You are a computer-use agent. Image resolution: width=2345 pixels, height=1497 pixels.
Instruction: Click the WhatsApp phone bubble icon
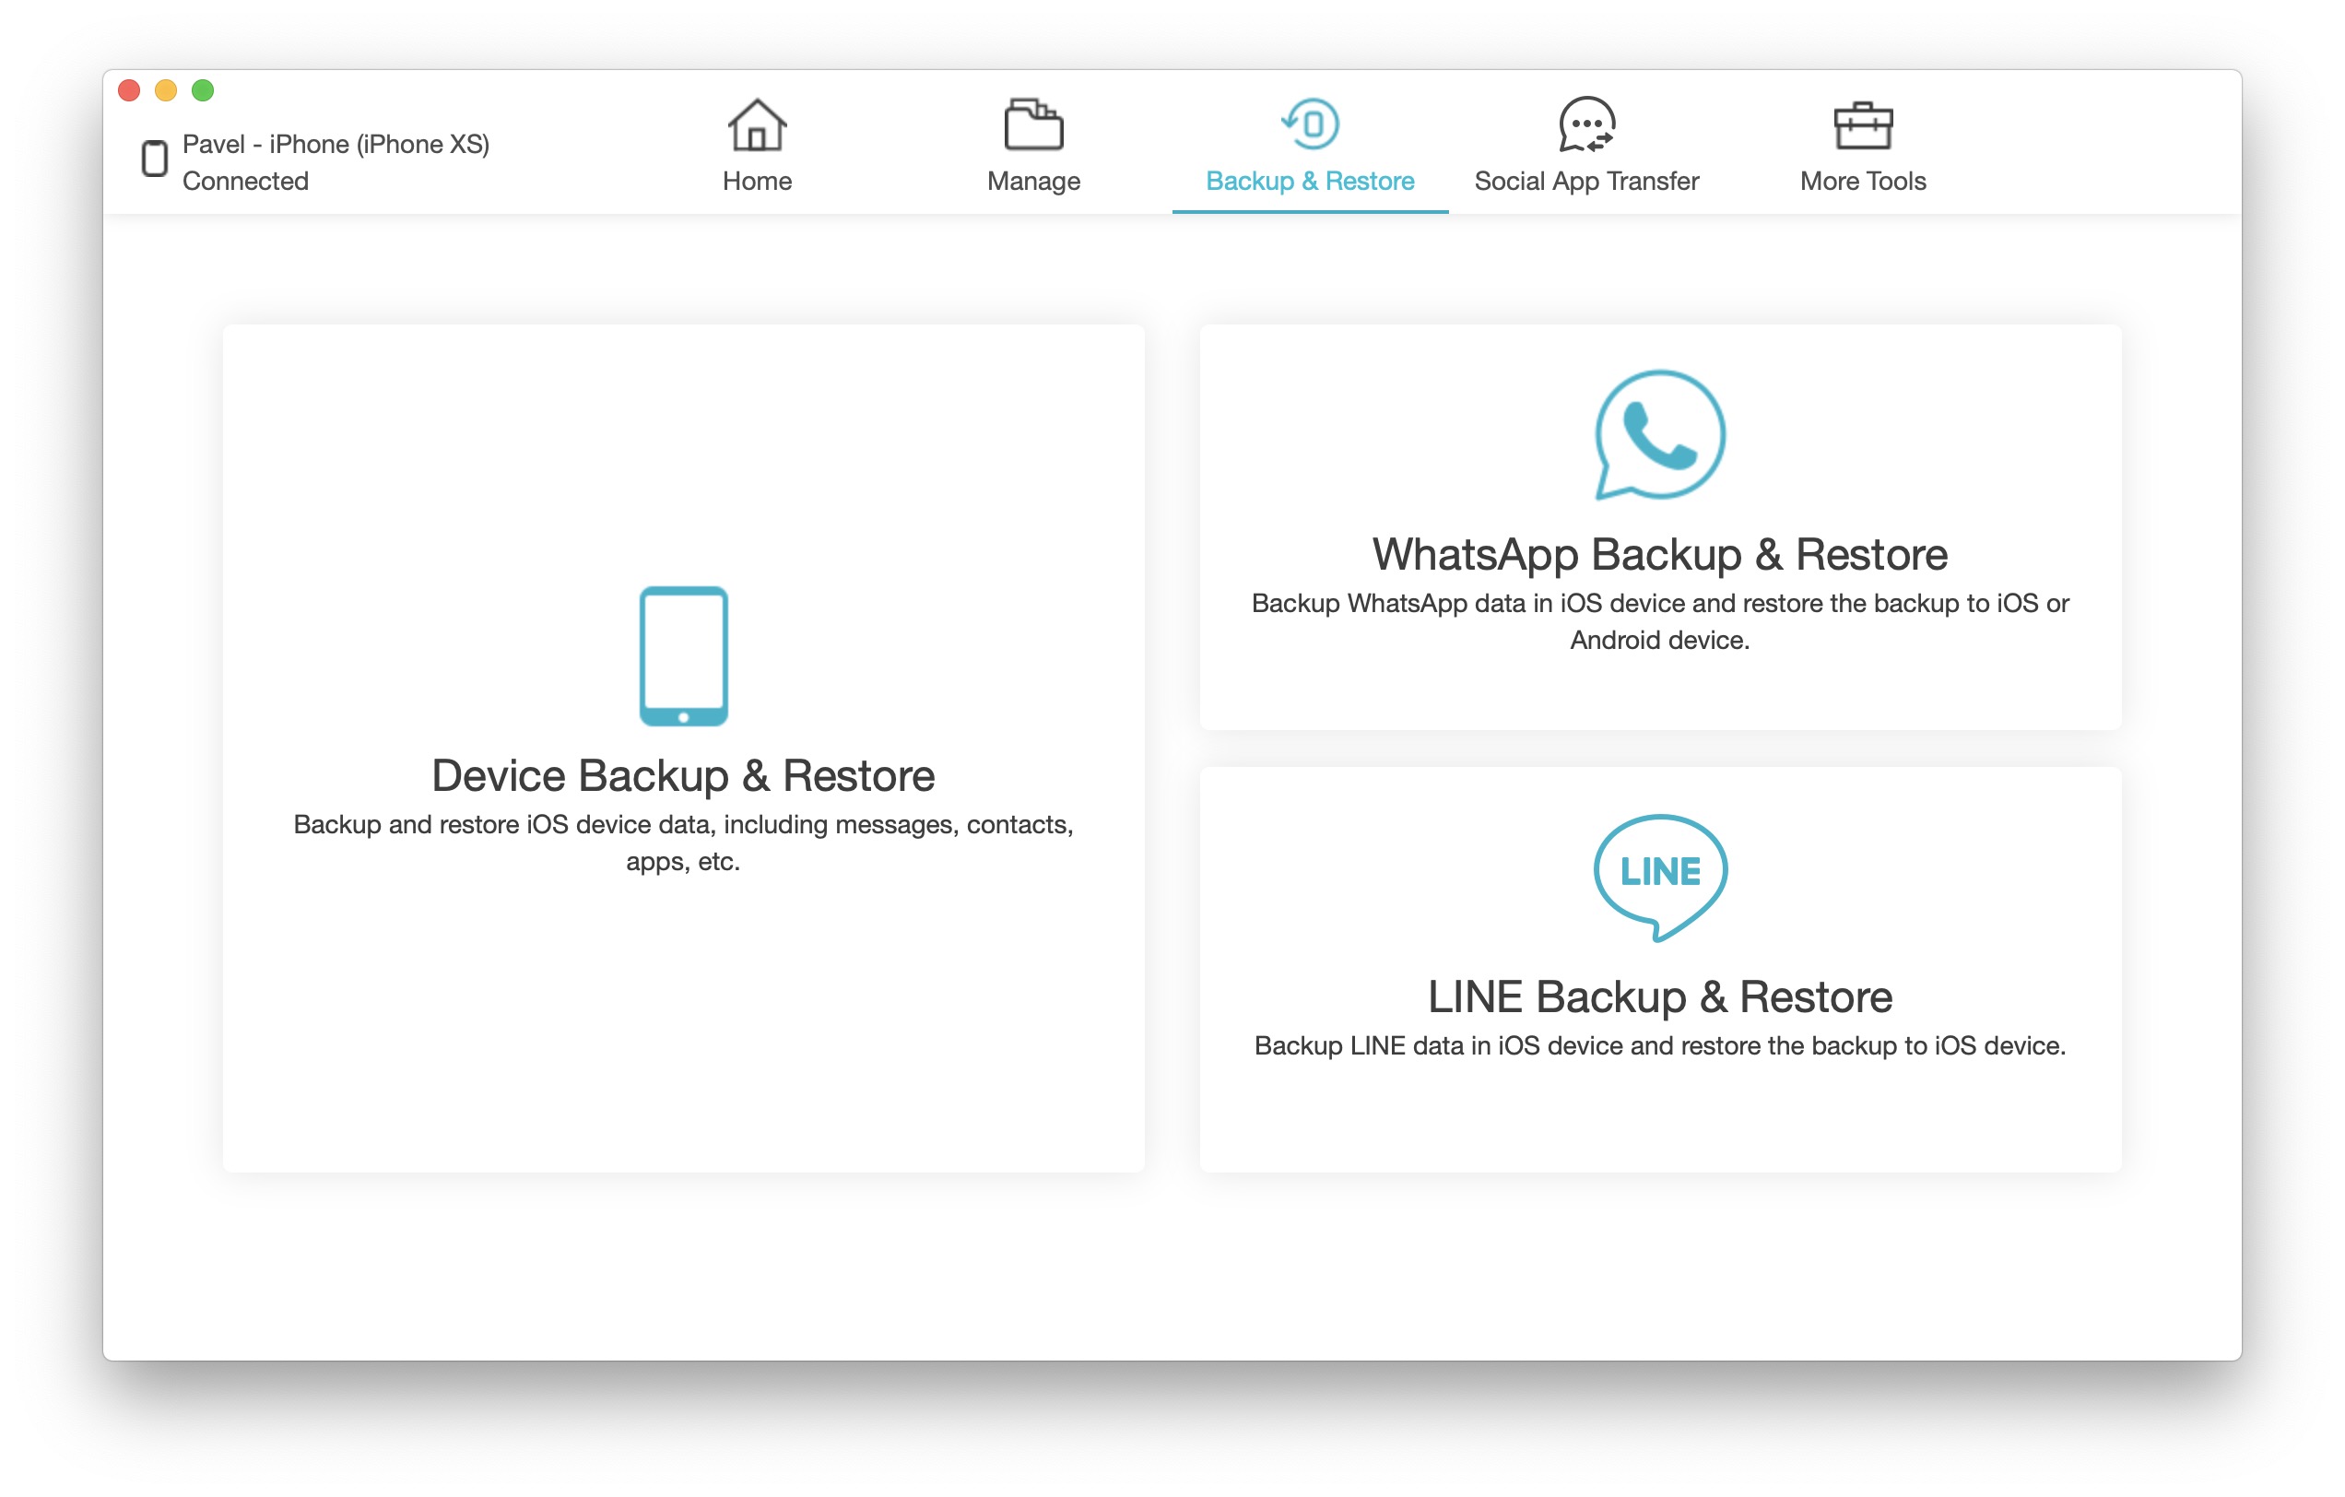tap(1659, 434)
